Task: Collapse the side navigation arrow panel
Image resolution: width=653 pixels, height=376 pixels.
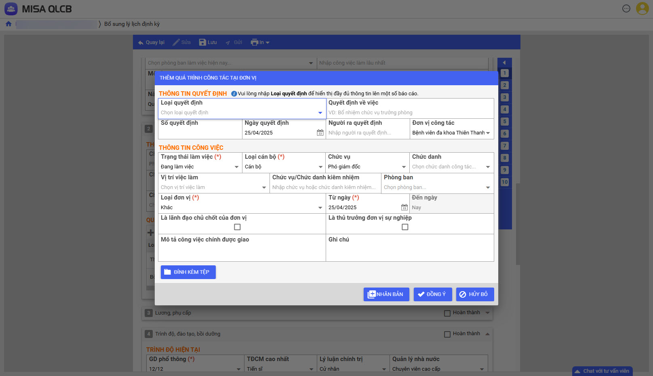Action: point(504,63)
